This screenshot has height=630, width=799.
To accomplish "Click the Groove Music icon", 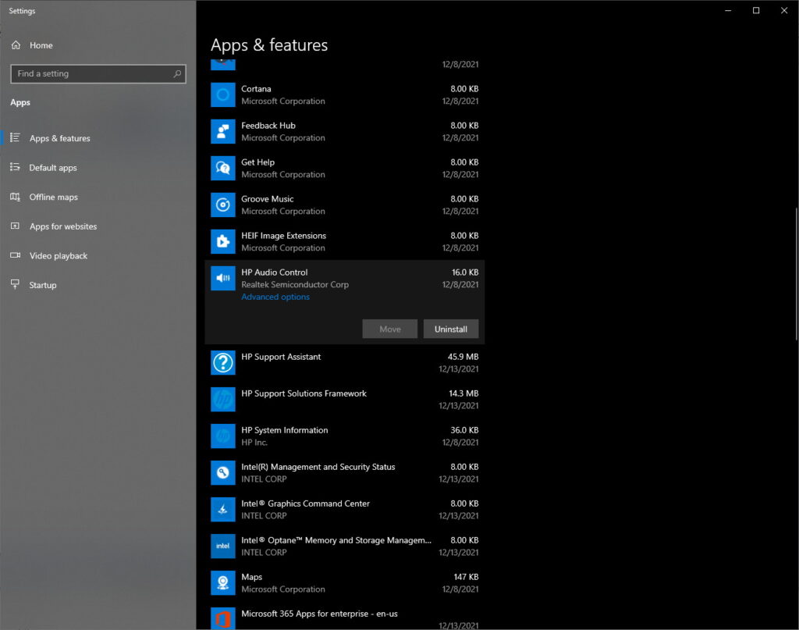I will point(223,205).
